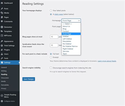Screen dimensions: 125x106
Task: Pick No Sidebar in the homepage list
Action: pyautogui.click(x=71, y=44)
